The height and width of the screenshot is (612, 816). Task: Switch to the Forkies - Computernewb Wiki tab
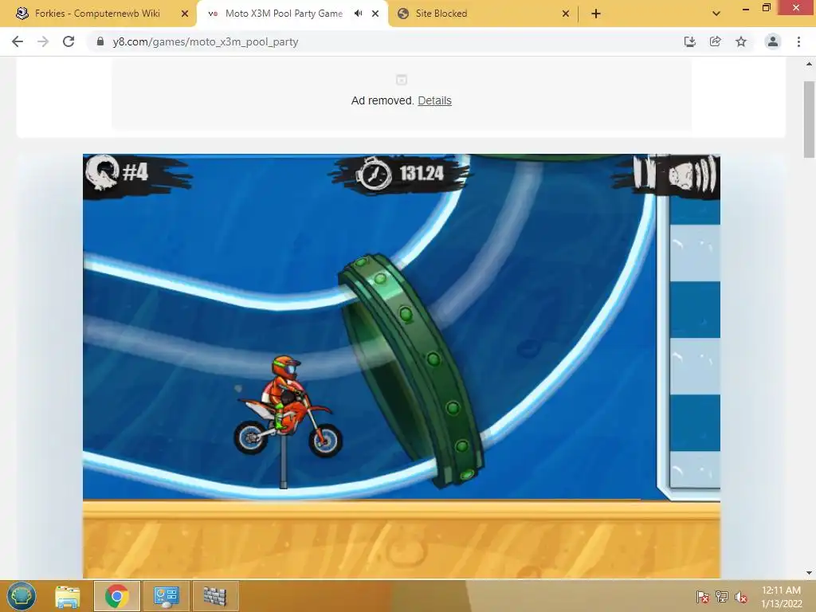[98, 14]
